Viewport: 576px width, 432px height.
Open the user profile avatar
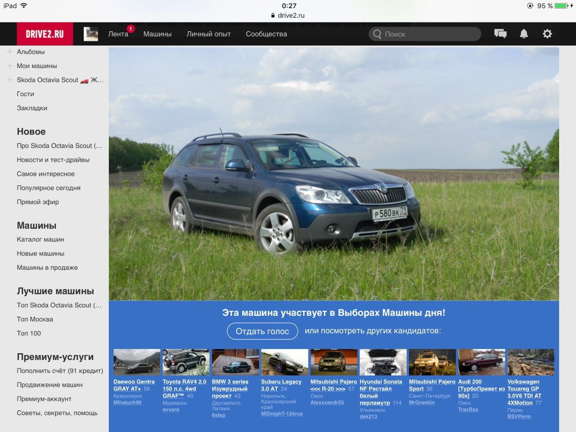pyautogui.click(x=91, y=34)
